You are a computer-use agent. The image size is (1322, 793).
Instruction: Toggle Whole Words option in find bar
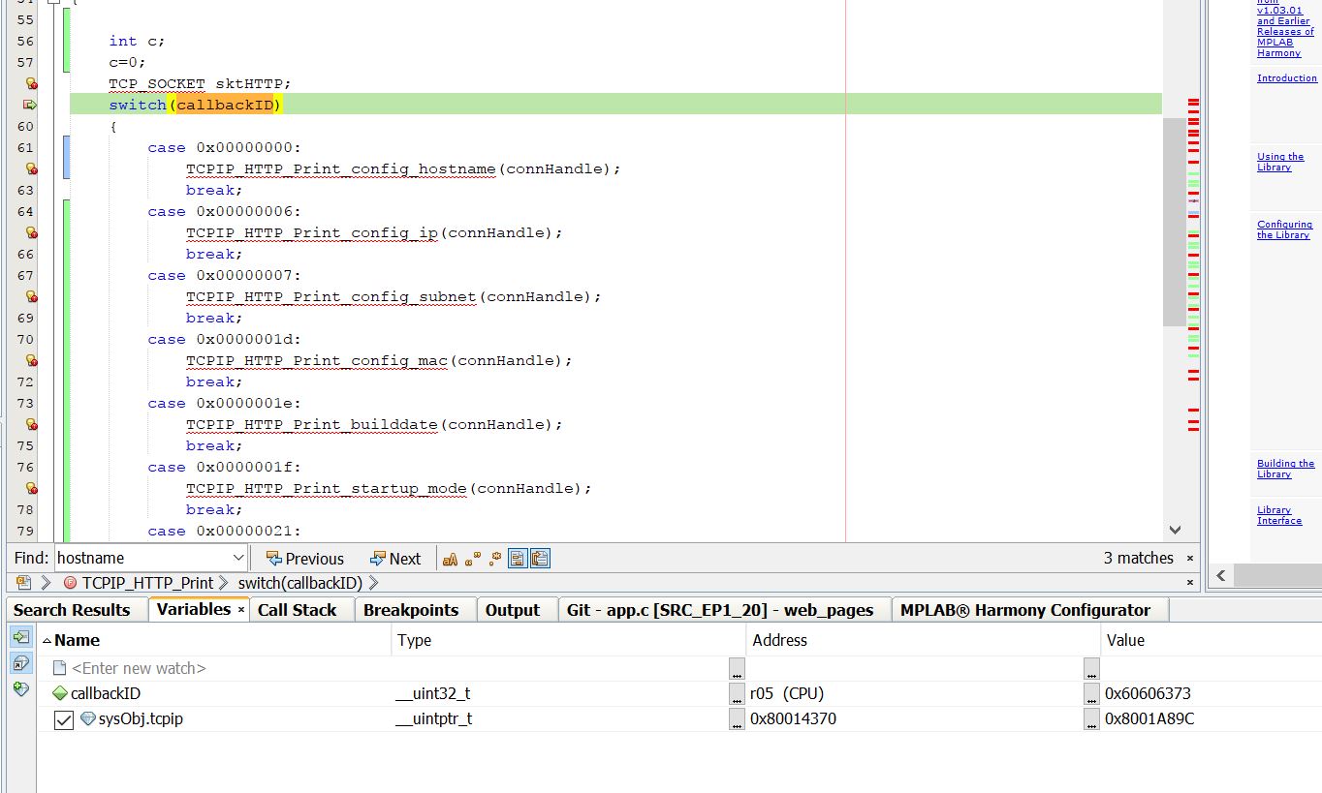pyautogui.click(x=473, y=559)
